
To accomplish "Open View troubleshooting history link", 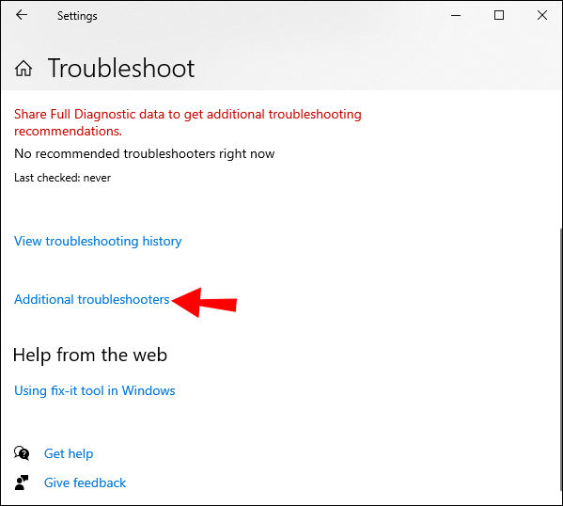I will pyautogui.click(x=98, y=241).
